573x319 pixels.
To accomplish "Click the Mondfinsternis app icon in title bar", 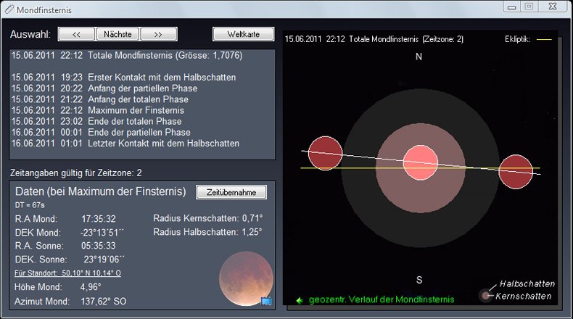I will click(9, 8).
